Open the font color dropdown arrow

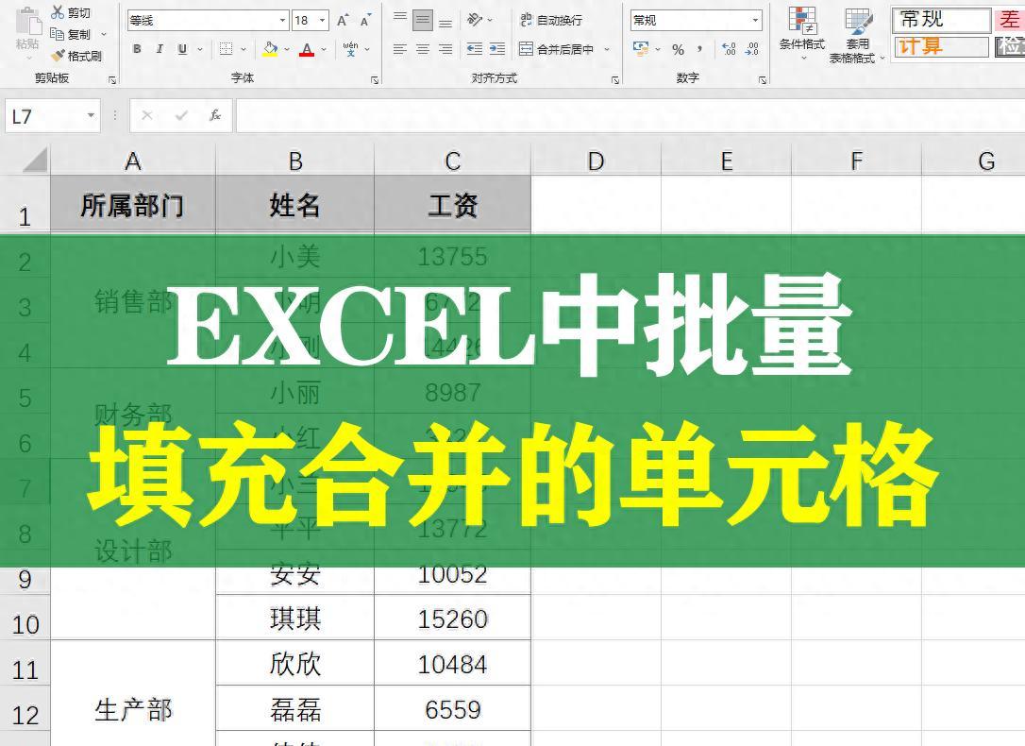click(324, 49)
